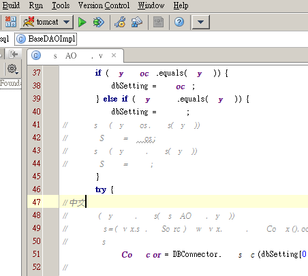Viewport: 308px width, 276px height.
Task: Open the Version Control menu
Action: click(x=104, y=5)
